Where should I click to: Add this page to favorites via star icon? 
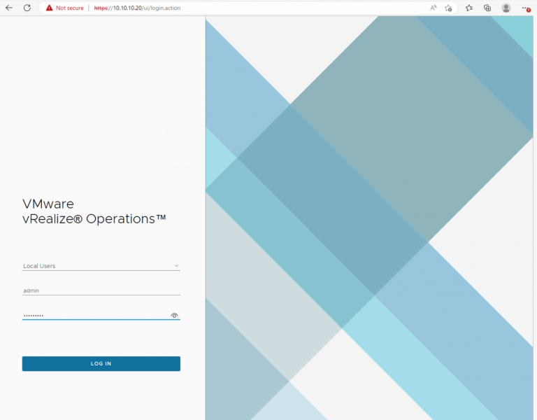[449, 8]
